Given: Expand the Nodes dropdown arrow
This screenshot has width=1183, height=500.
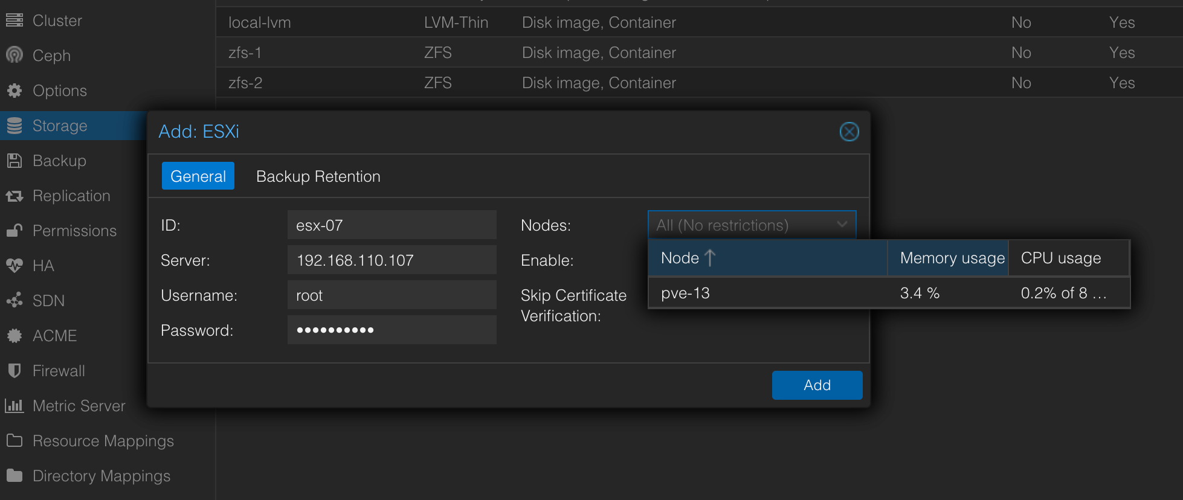Looking at the screenshot, I should (x=842, y=225).
